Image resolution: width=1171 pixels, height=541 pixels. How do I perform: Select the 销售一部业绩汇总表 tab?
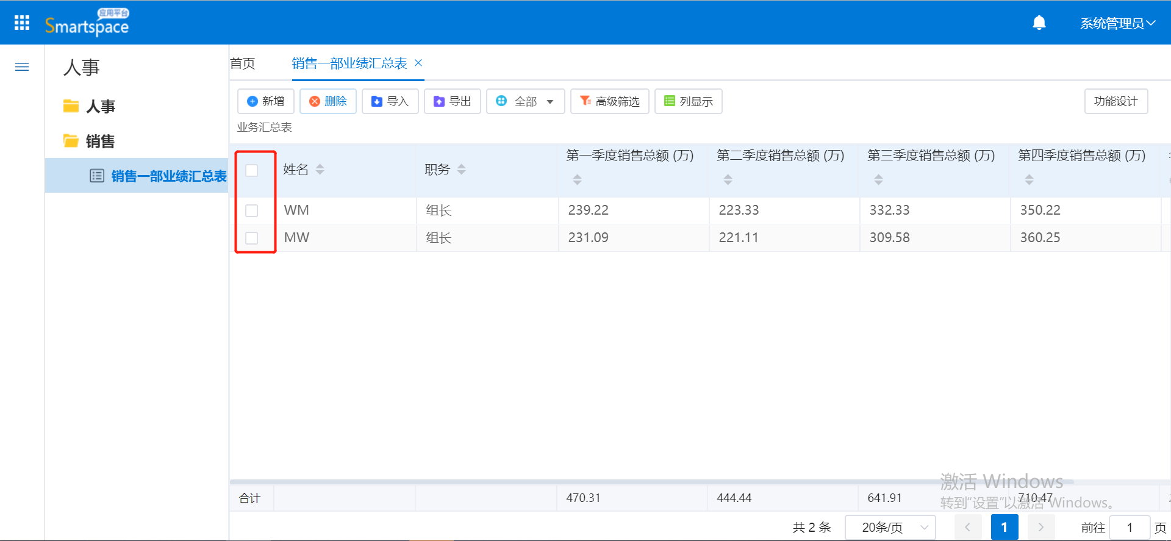click(x=349, y=63)
